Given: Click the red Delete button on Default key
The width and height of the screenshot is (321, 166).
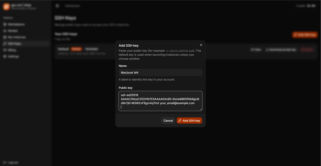Looking at the screenshot, I should tap(307, 50).
